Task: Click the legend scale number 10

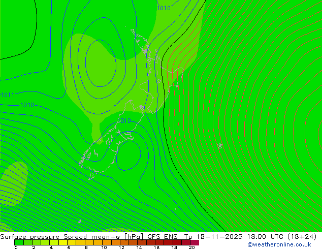Action: (104, 247)
